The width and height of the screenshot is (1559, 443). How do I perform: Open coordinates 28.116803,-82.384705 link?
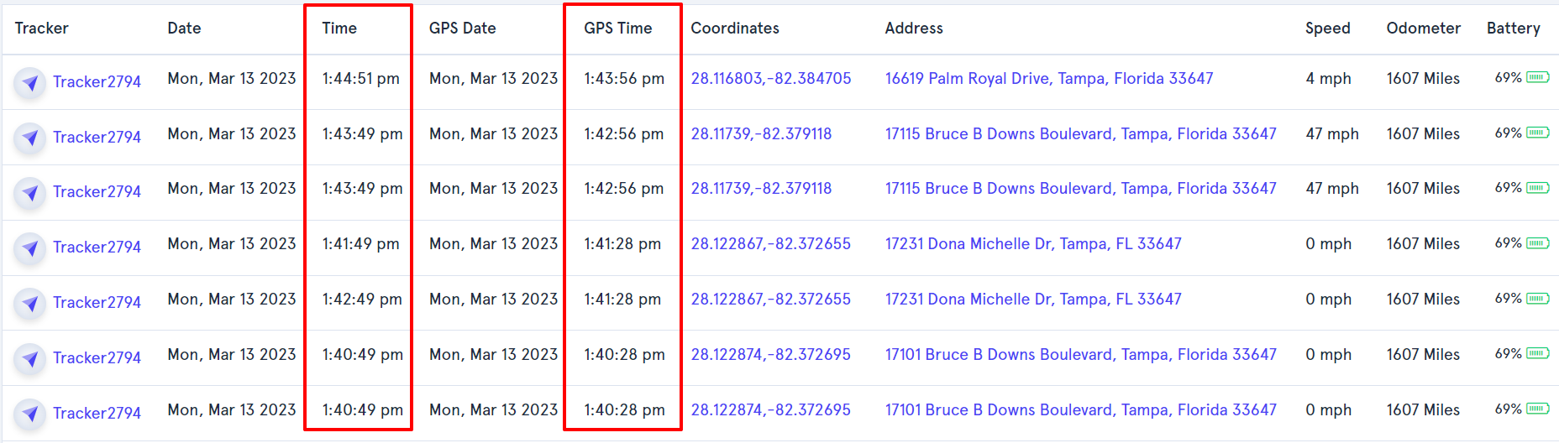pos(771,78)
